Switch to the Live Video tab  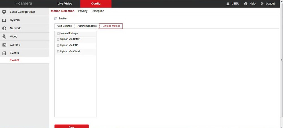click(x=65, y=4)
